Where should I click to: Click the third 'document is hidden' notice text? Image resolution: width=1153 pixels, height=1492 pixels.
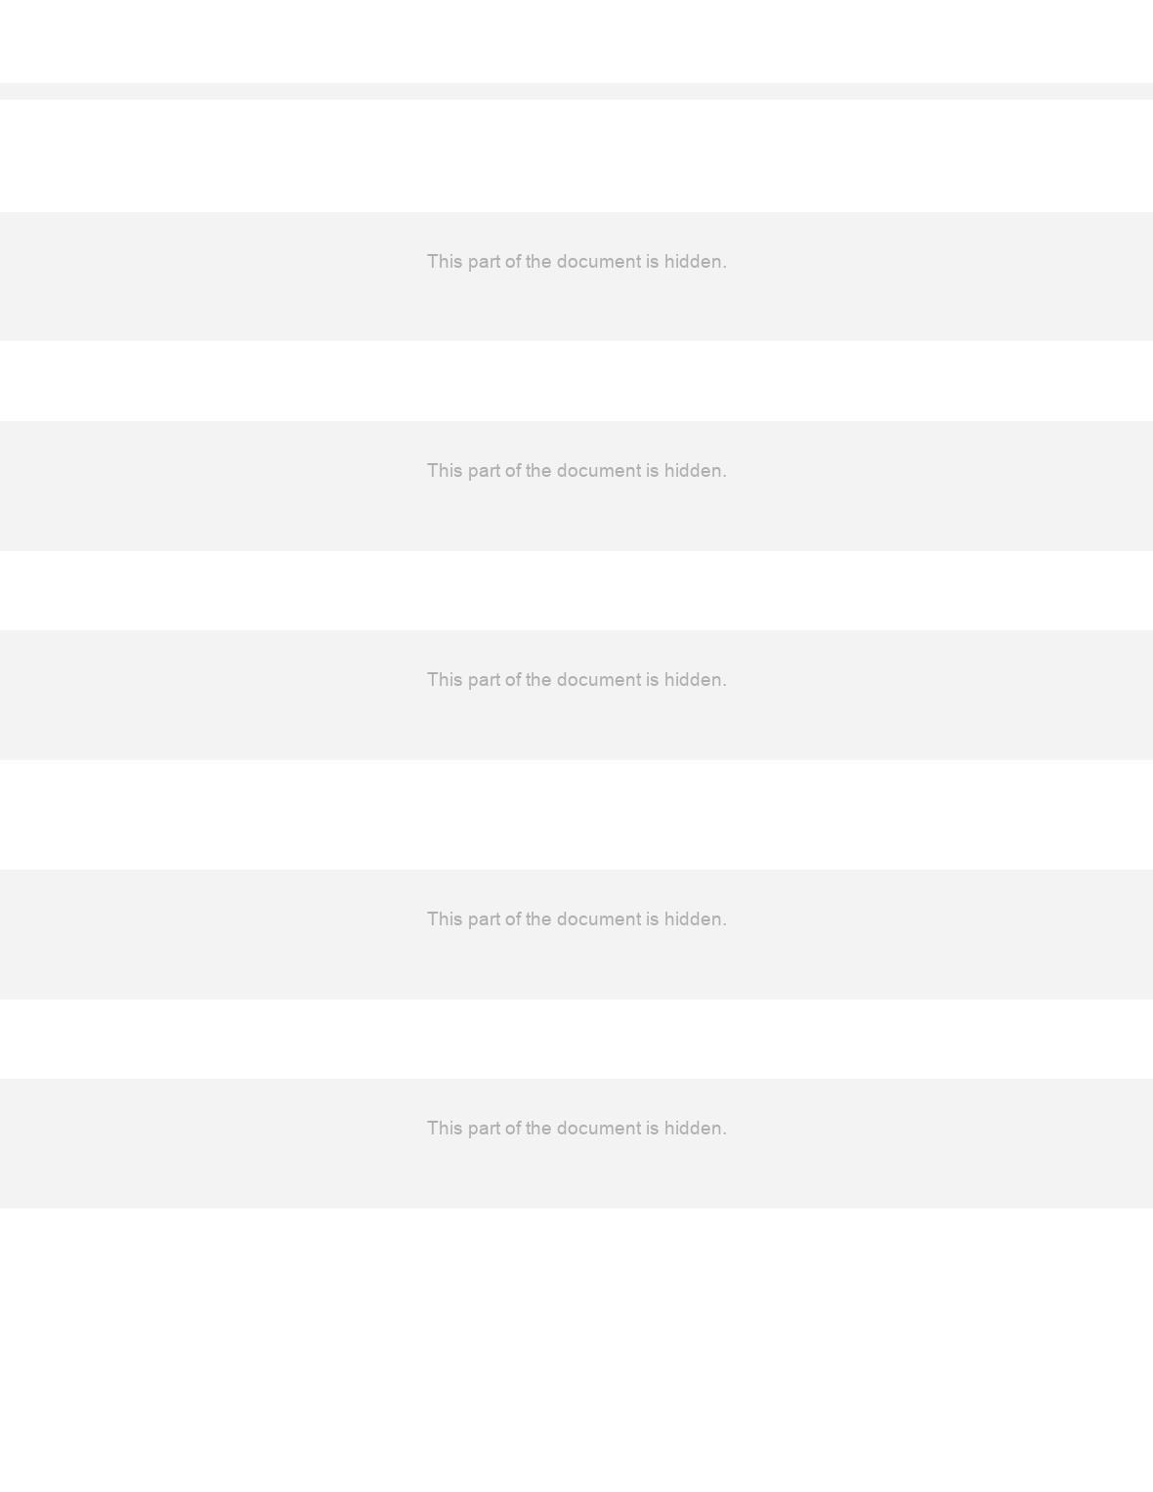point(576,680)
